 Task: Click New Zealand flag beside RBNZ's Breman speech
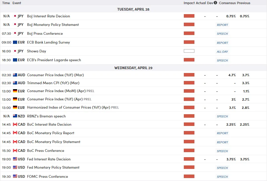click(15, 116)
